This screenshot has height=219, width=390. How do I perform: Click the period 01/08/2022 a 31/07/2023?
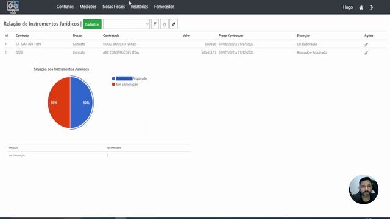(x=236, y=44)
